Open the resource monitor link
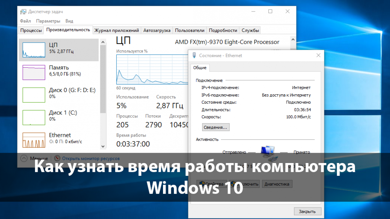This screenshot has width=390, height=219. click(91, 158)
